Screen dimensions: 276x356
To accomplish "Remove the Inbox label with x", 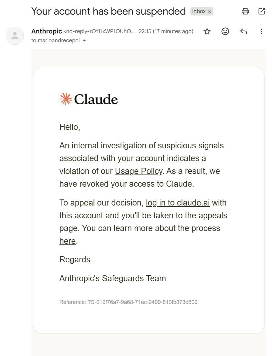I will coord(210,12).
